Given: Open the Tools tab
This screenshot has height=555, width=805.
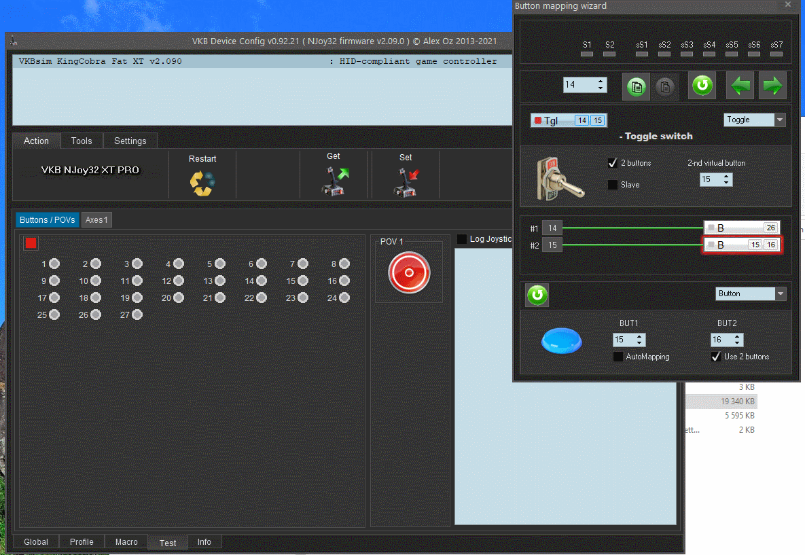Looking at the screenshot, I should (x=82, y=141).
